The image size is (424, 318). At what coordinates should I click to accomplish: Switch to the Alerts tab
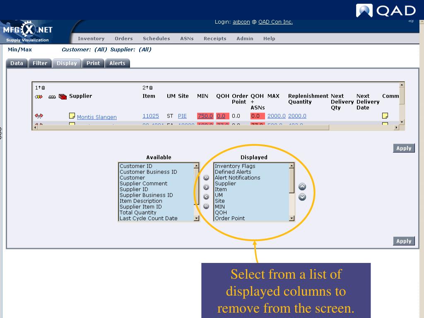tap(117, 63)
